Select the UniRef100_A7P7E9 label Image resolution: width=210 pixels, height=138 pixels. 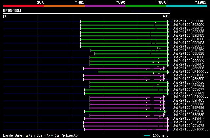click(188, 50)
